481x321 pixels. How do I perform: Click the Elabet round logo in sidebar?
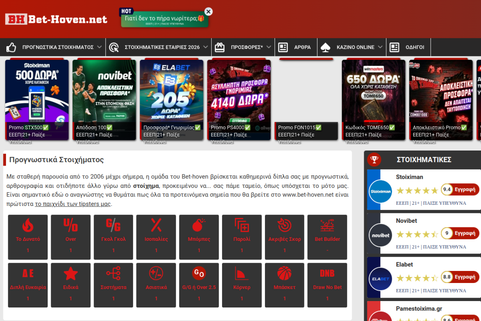[x=380, y=279]
